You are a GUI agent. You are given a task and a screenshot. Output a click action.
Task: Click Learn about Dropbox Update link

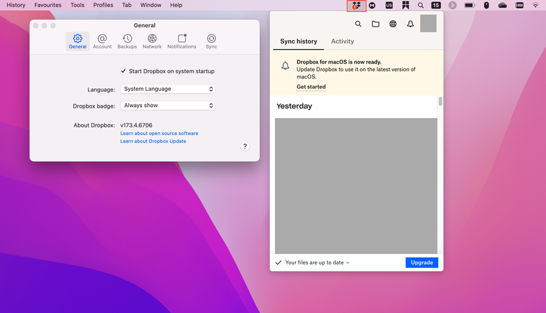[153, 141]
